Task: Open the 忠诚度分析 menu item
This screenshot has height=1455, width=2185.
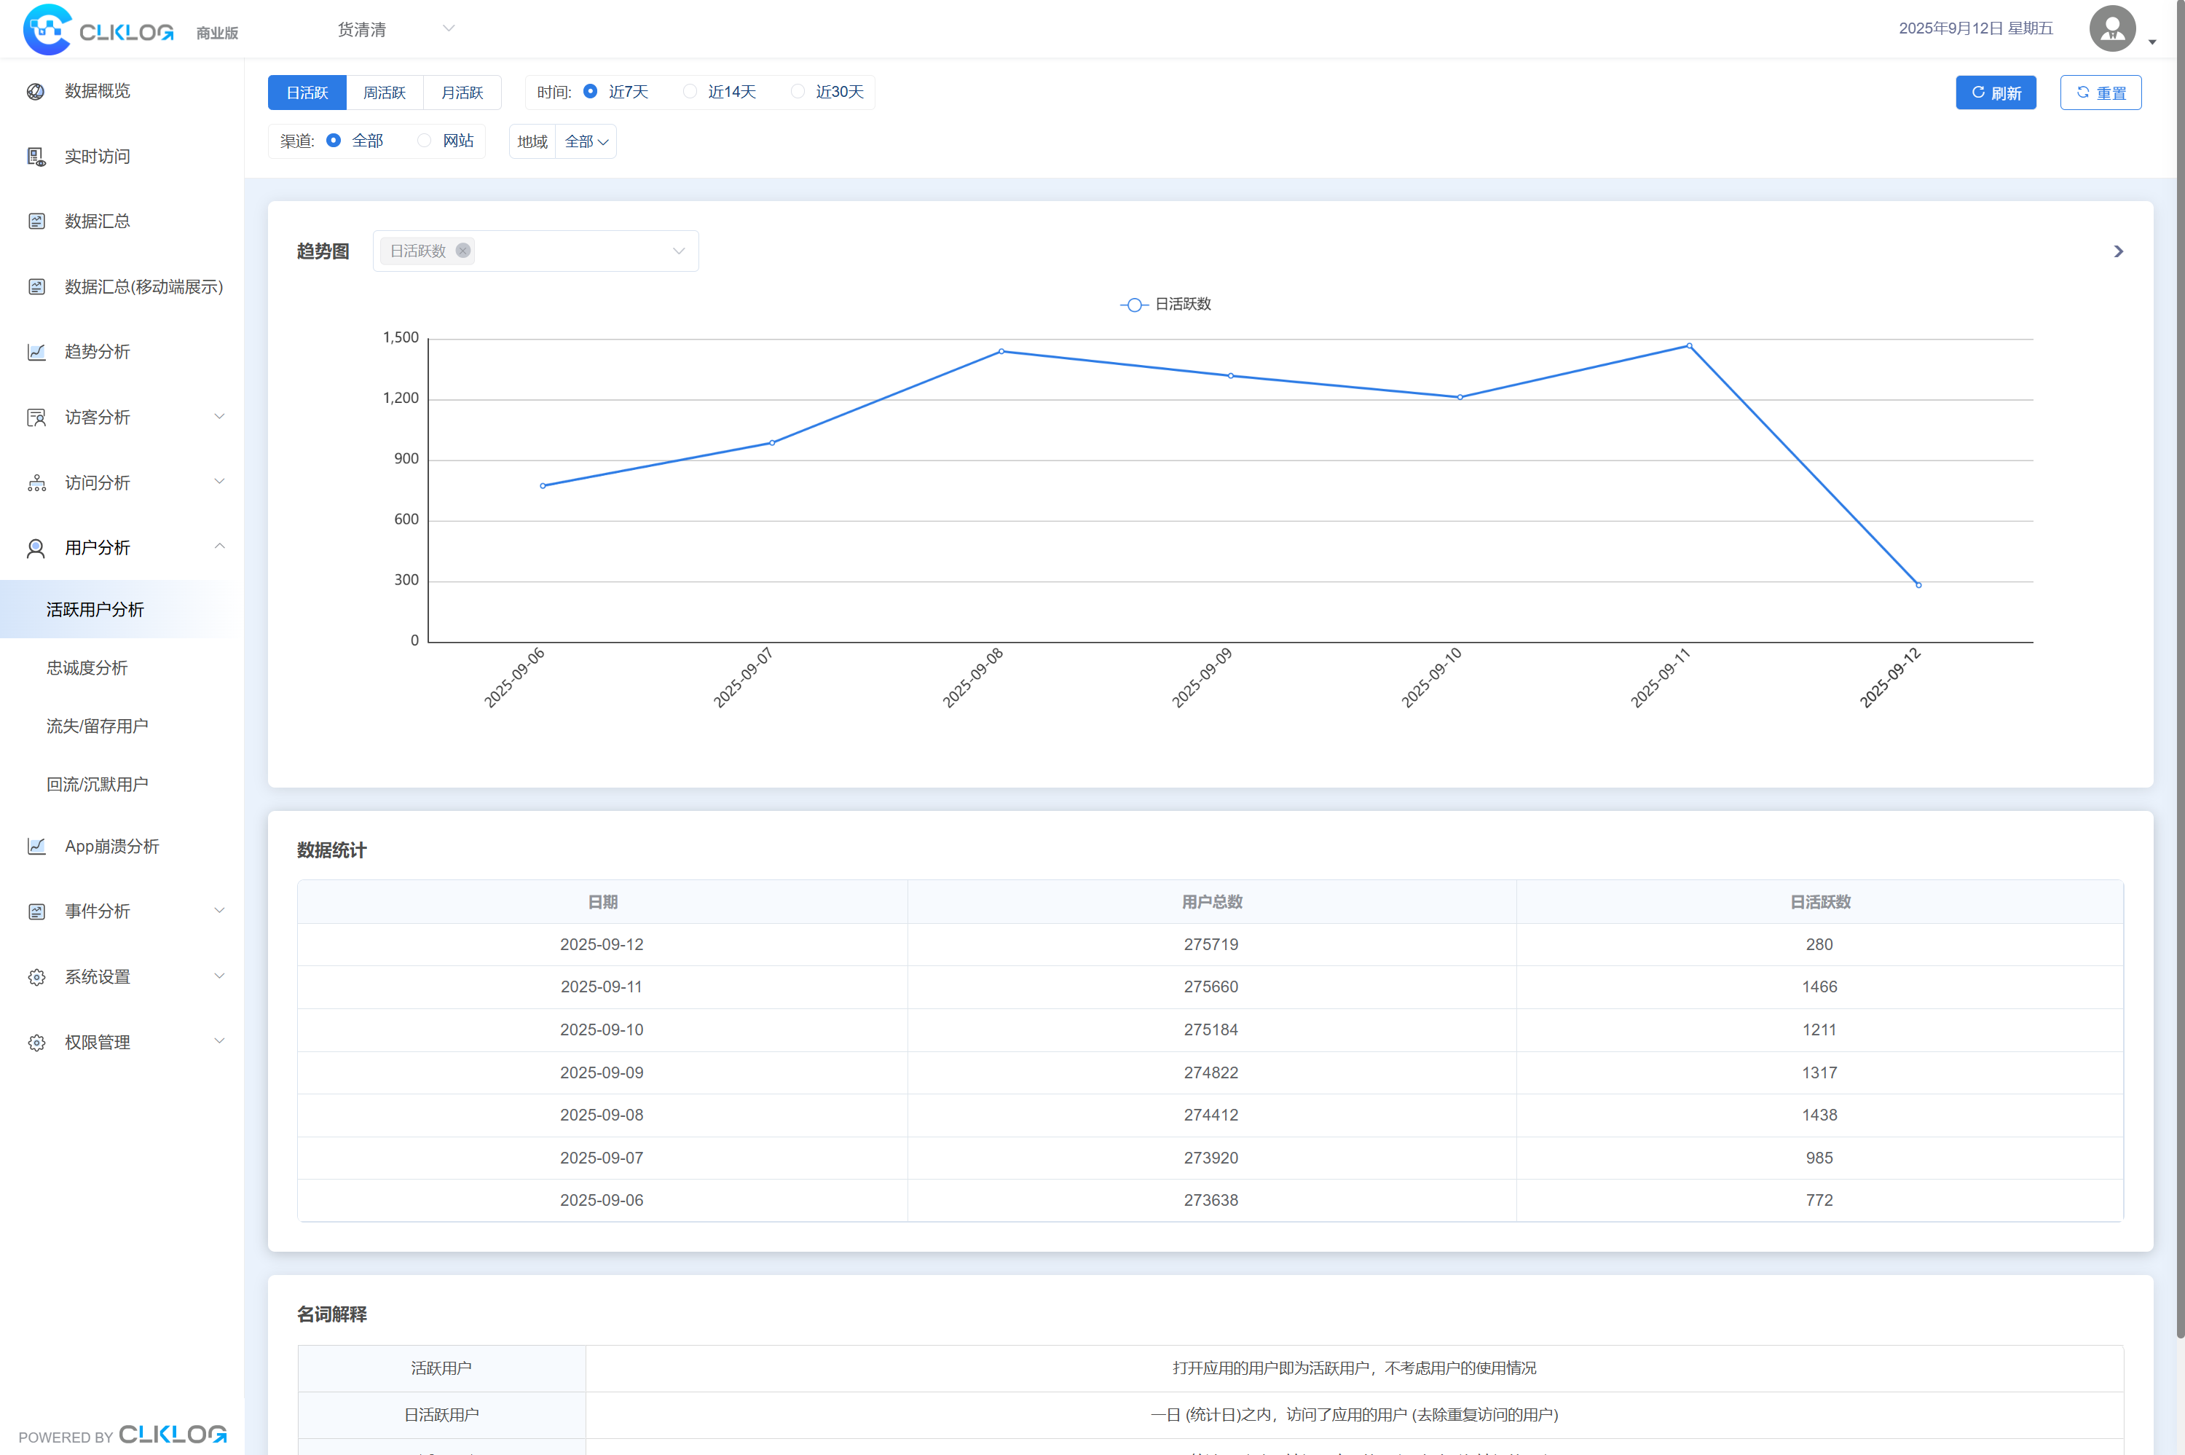Action: coord(87,668)
